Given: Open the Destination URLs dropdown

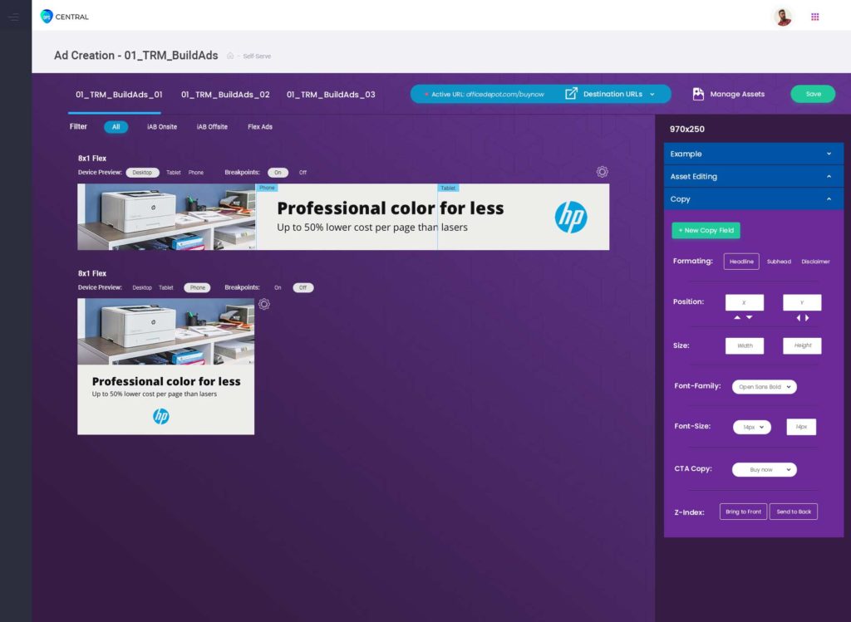Looking at the screenshot, I should [612, 94].
